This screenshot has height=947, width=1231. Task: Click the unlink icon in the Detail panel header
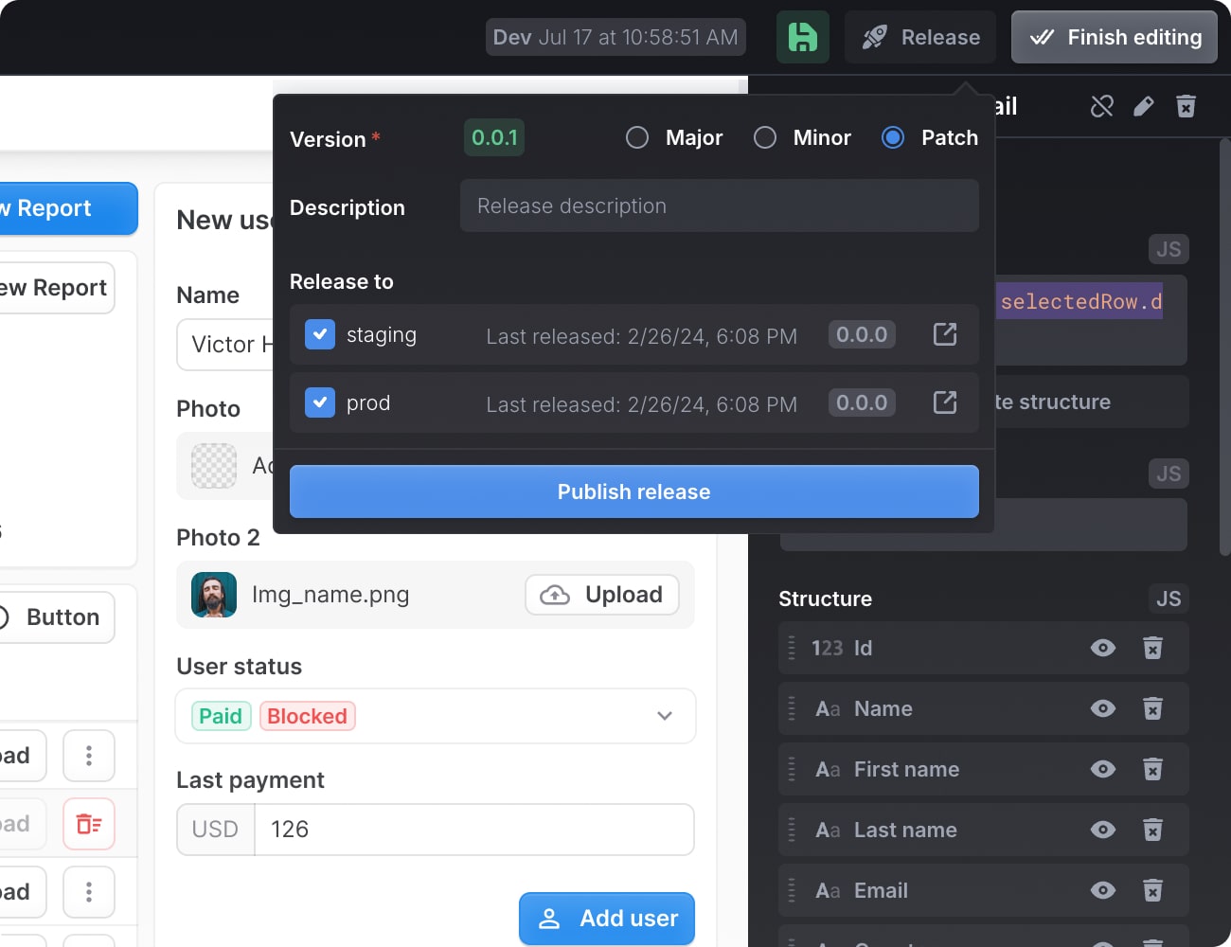point(1101,106)
